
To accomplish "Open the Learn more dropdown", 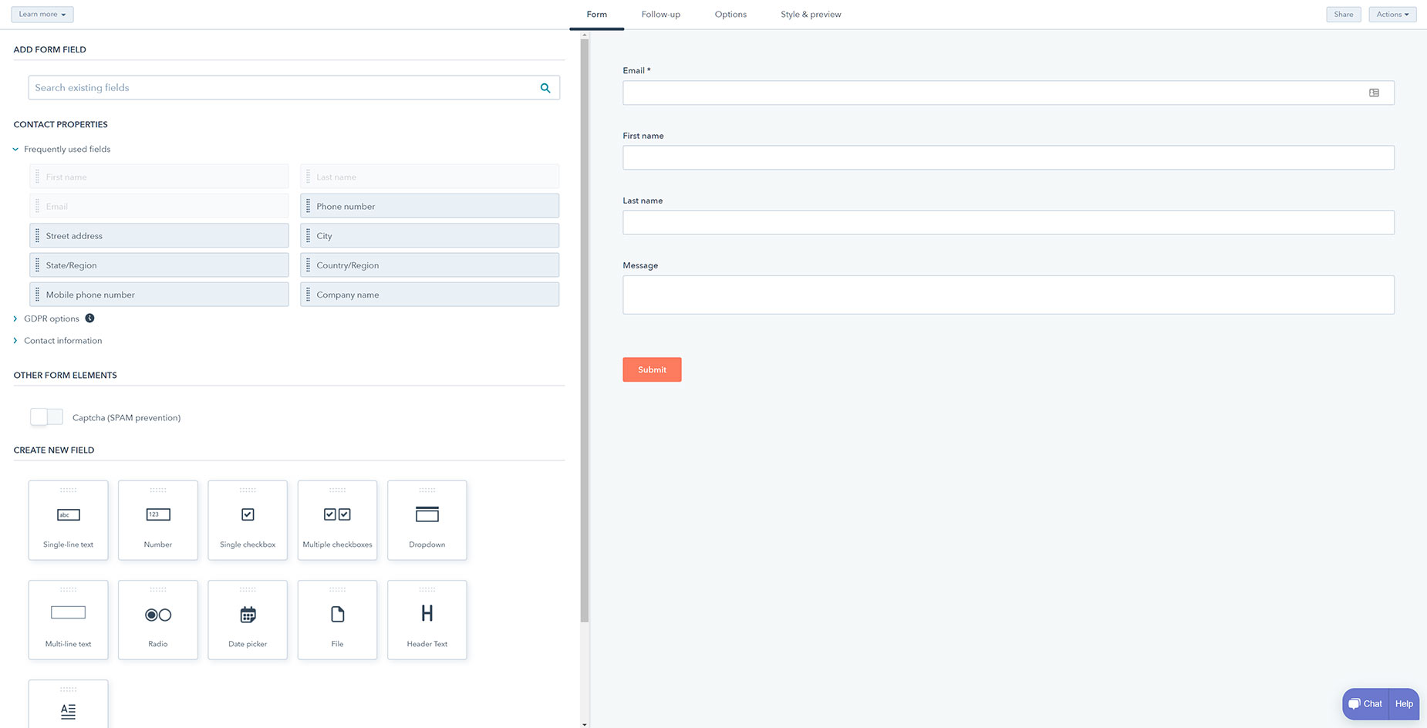I will pyautogui.click(x=42, y=14).
